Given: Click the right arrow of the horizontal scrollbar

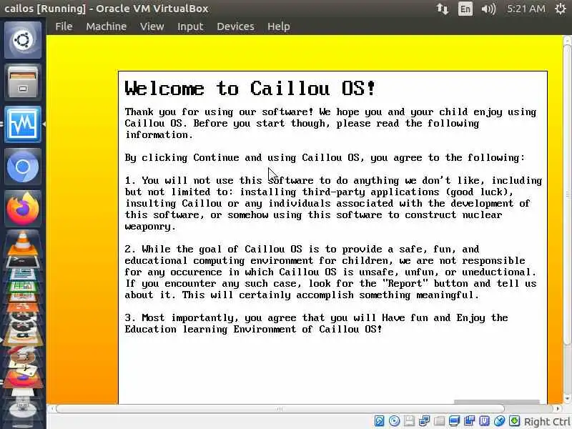Looking at the screenshot, I should pos(558,408).
